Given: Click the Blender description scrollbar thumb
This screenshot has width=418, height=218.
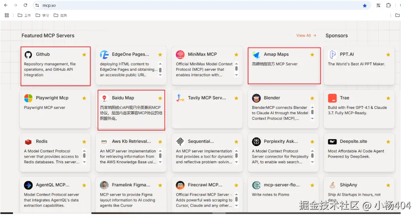Looking at the screenshot, I should pyautogui.click(x=312, y=112).
